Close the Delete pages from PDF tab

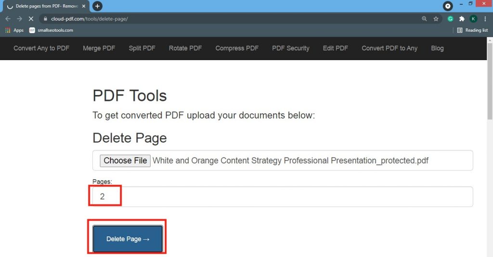pyautogui.click(x=84, y=6)
